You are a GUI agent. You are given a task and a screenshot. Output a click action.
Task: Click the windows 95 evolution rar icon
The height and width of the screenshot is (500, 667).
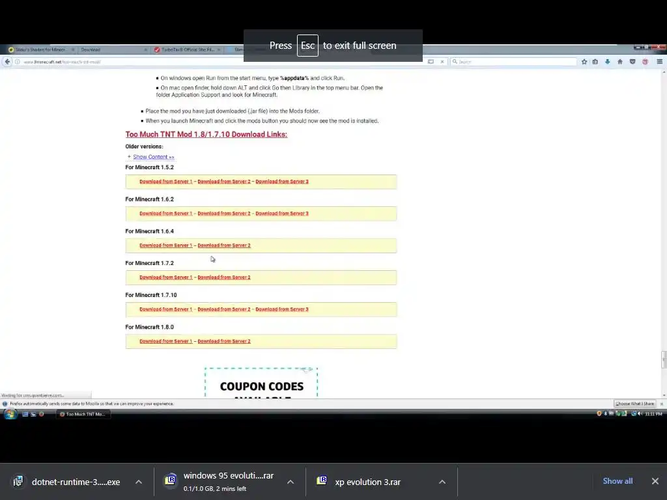[170, 480]
